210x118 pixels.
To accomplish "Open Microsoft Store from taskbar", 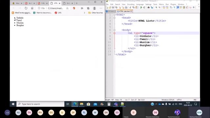I will click(x=88, y=104).
